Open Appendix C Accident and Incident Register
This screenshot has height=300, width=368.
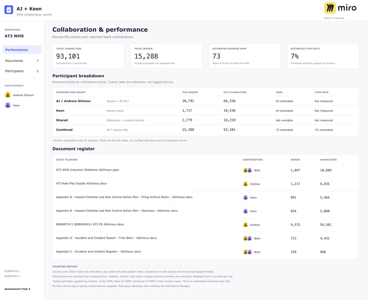pyautogui.click(x=98, y=251)
